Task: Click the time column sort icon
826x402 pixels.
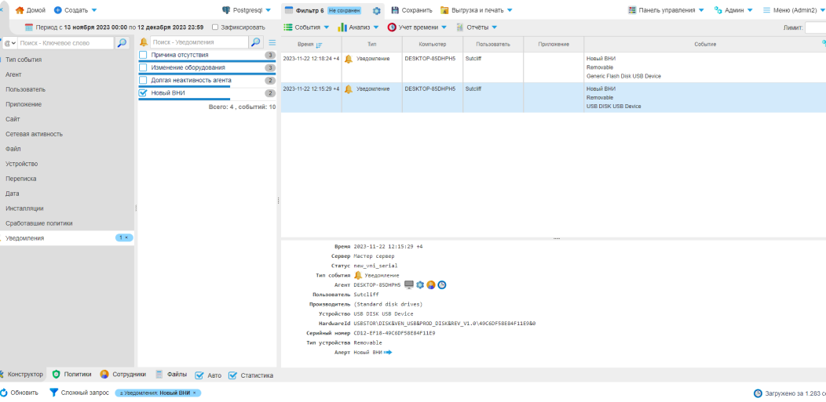Action: (319, 45)
